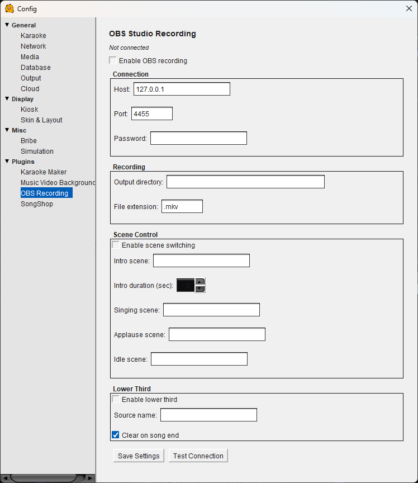Open Karaoke Maker plugin settings
The width and height of the screenshot is (418, 483).
pos(44,172)
